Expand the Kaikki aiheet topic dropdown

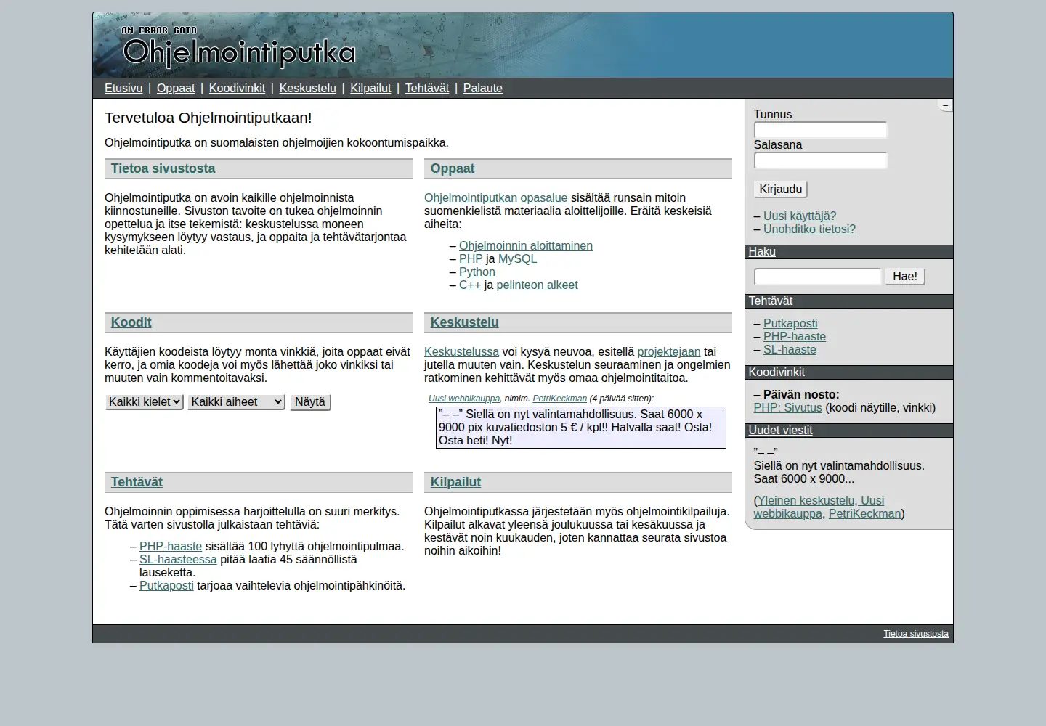coord(236,402)
